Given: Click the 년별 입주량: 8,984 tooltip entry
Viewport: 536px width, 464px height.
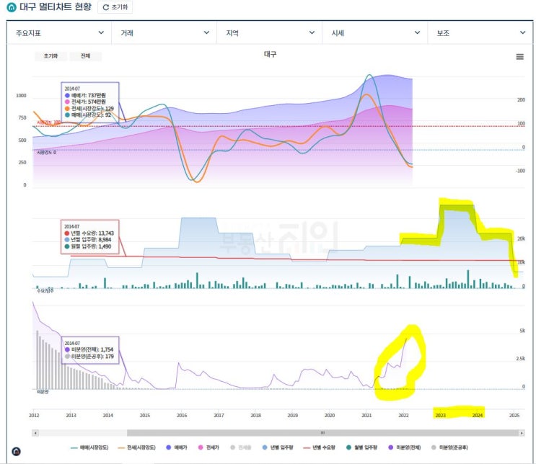Looking at the screenshot, I should (x=88, y=240).
